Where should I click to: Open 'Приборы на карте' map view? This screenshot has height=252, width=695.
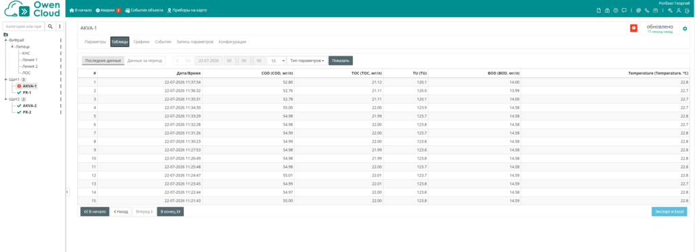[x=187, y=10]
